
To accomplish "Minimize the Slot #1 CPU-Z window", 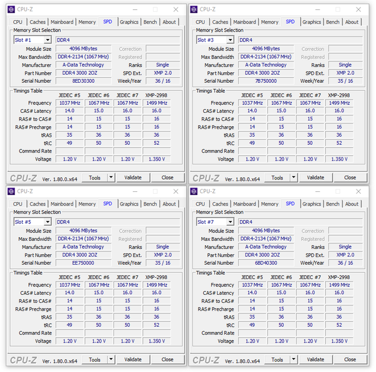I will click(x=135, y=9).
